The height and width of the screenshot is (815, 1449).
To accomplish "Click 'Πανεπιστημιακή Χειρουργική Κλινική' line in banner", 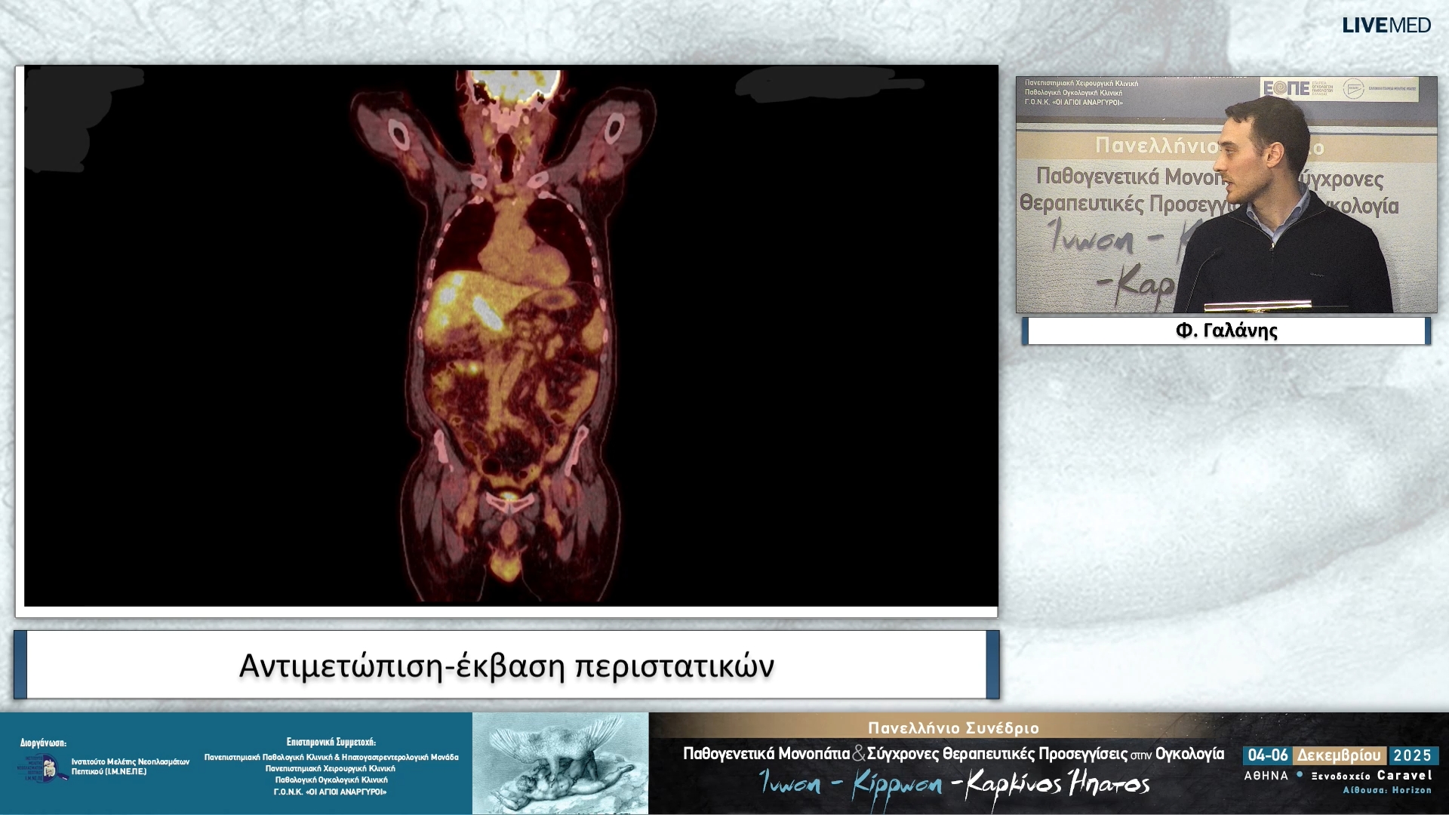I will pyautogui.click(x=331, y=768).
